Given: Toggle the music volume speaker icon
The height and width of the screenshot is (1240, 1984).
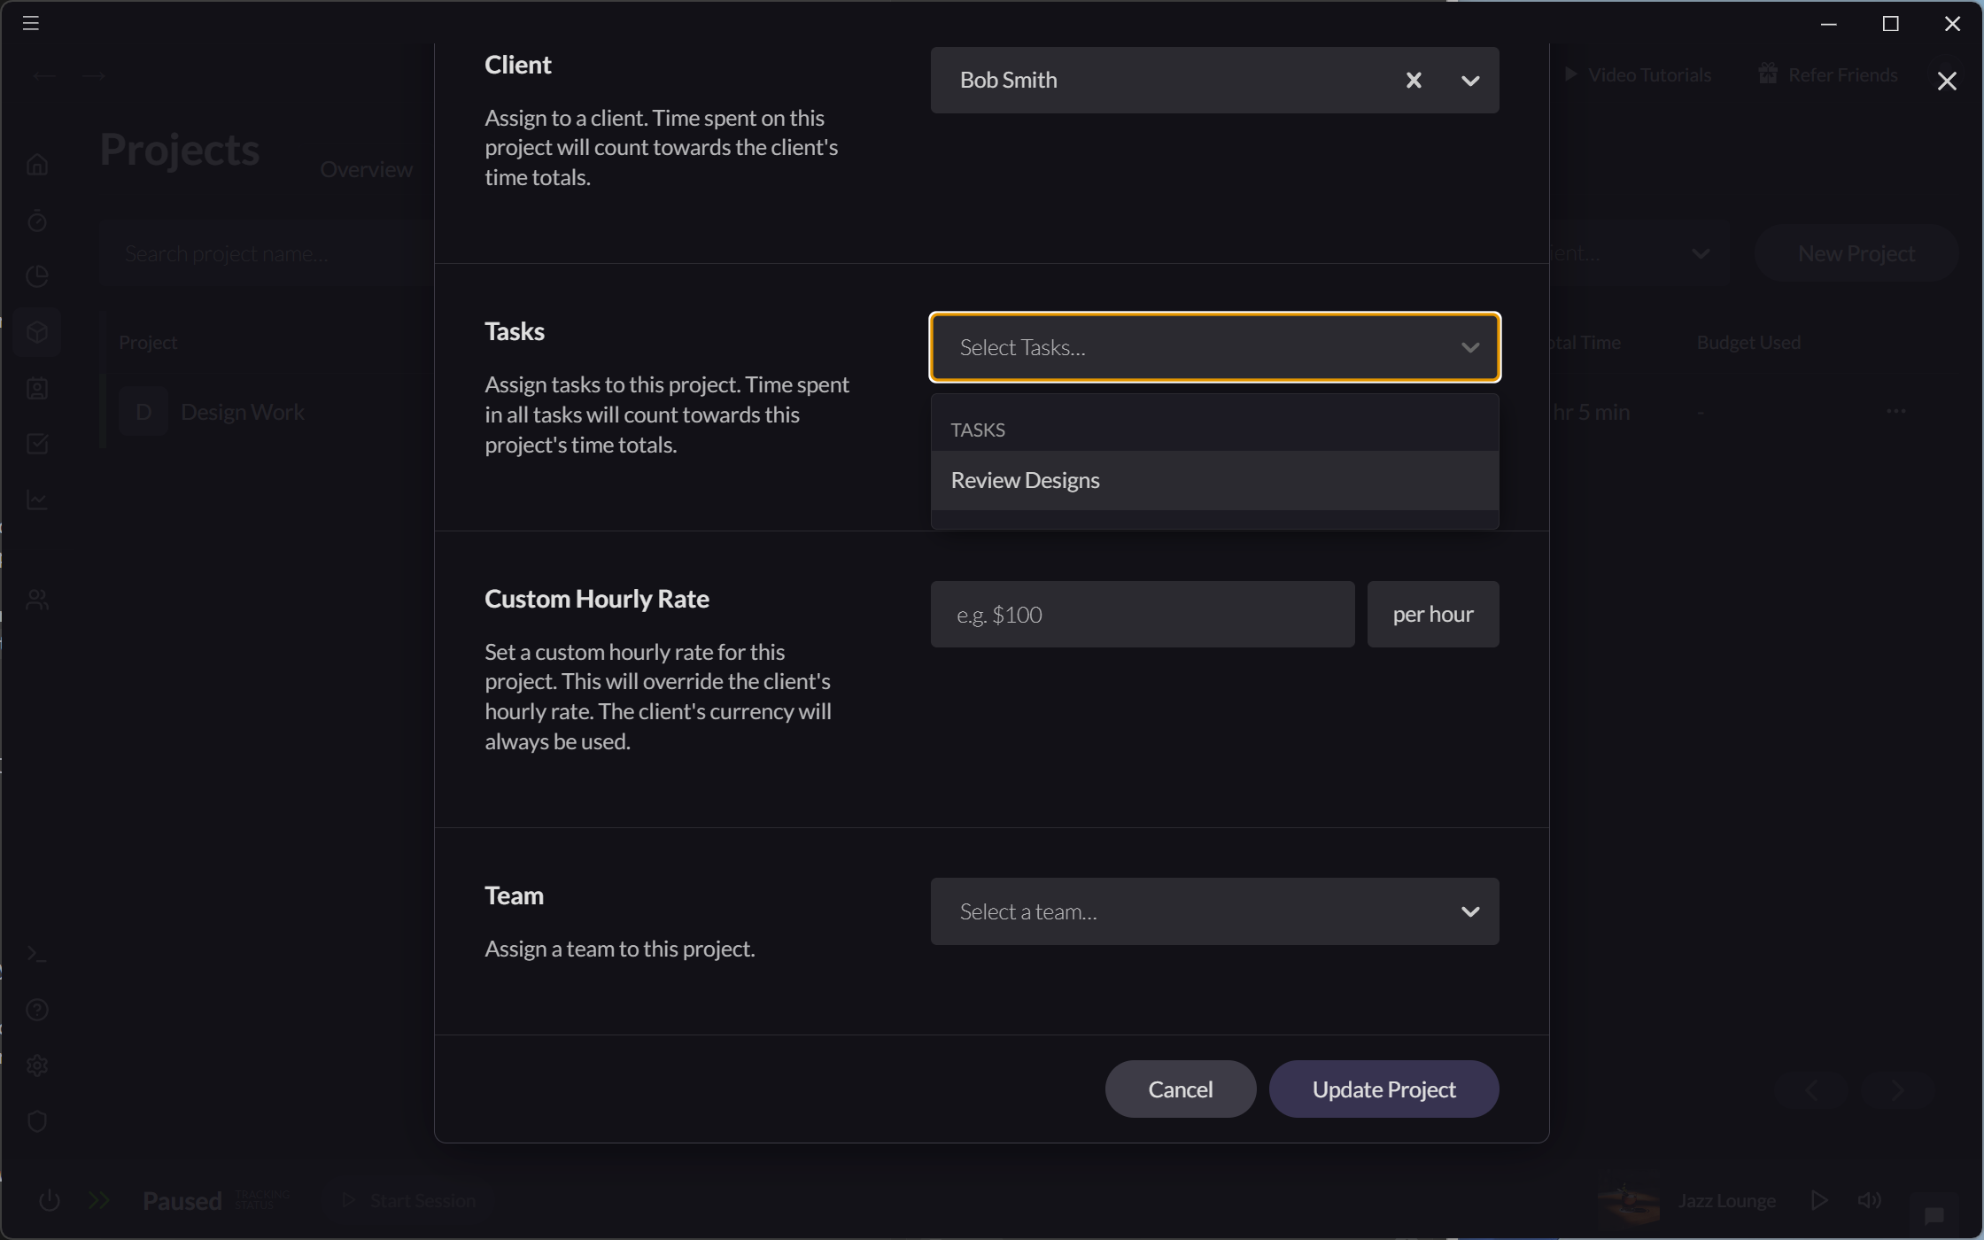Looking at the screenshot, I should point(1869,1201).
